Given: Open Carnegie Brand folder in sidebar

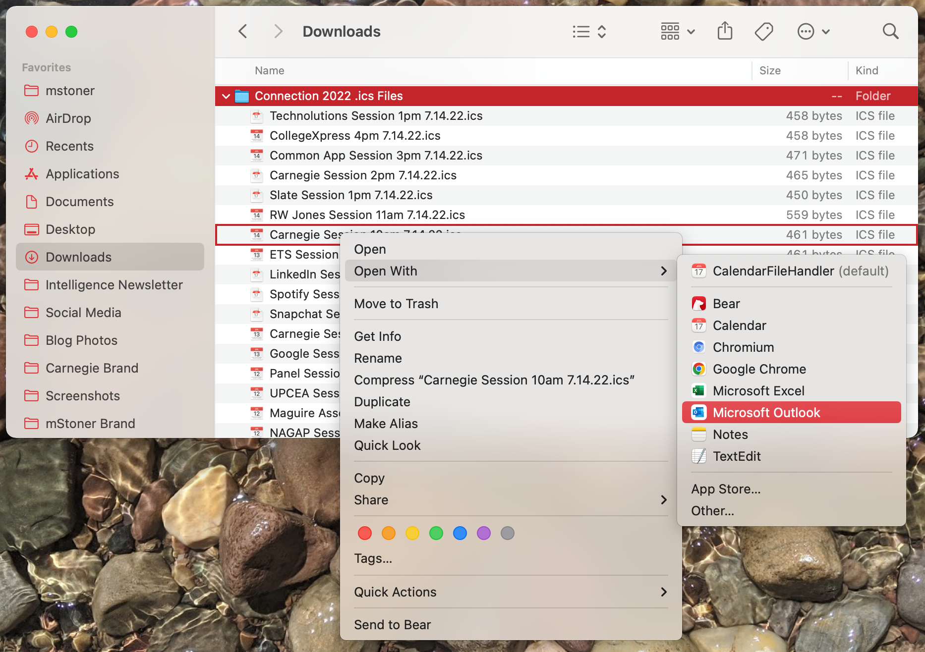Looking at the screenshot, I should [x=110, y=368].
